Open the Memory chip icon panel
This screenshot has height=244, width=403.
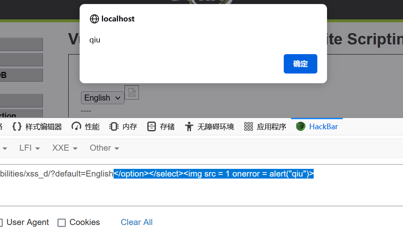(x=114, y=126)
